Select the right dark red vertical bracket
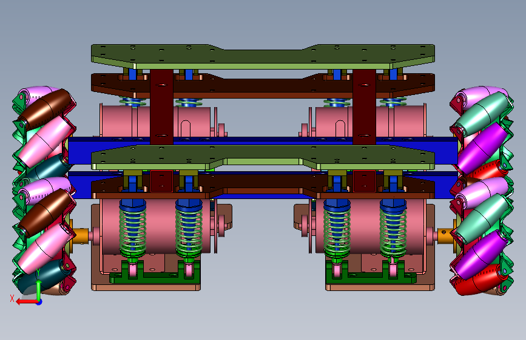This screenshot has height=340, width=526. point(364,107)
